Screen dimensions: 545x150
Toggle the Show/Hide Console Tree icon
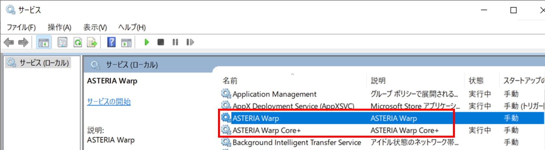pos(43,42)
